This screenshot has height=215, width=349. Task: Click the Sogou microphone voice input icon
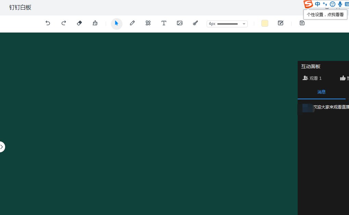(340, 4)
